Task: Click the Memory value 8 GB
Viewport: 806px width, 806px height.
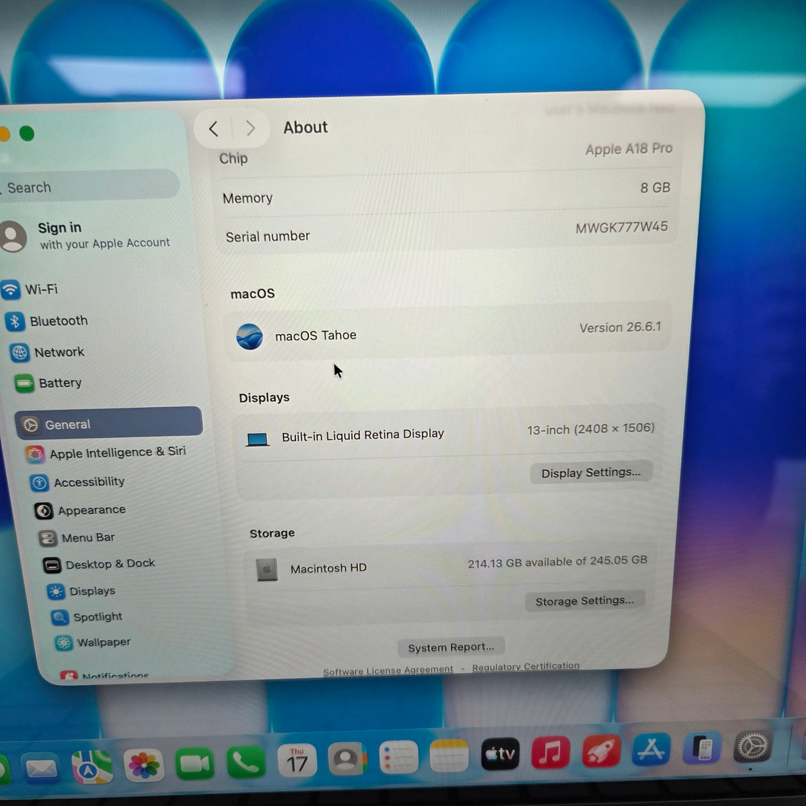Action: (655, 187)
